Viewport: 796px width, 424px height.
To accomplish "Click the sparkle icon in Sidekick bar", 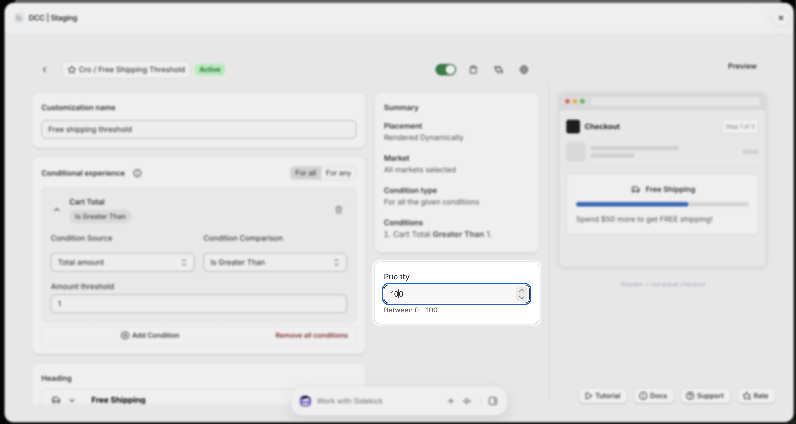I will (x=467, y=401).
